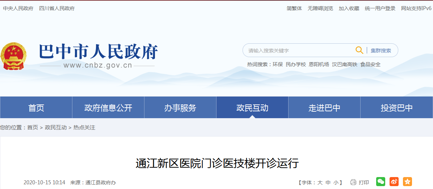Open 无障碍浏览 mode
Viewport: 433px width, 189px height.
coord(320,8)
